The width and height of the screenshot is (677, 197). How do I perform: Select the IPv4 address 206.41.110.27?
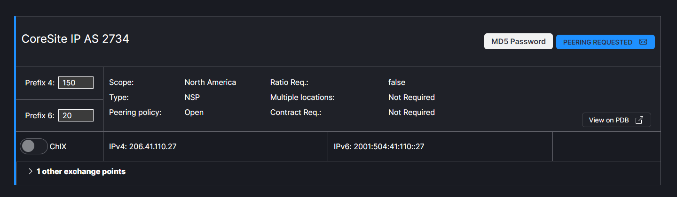147,147
